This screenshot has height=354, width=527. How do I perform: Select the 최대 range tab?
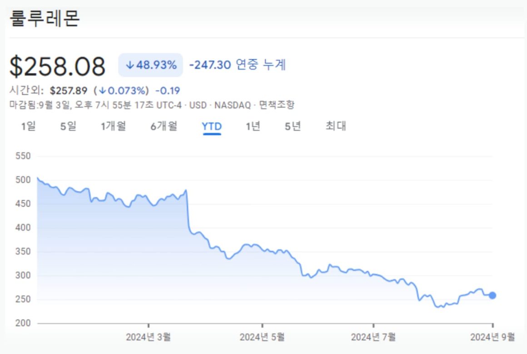click(336, 126)
